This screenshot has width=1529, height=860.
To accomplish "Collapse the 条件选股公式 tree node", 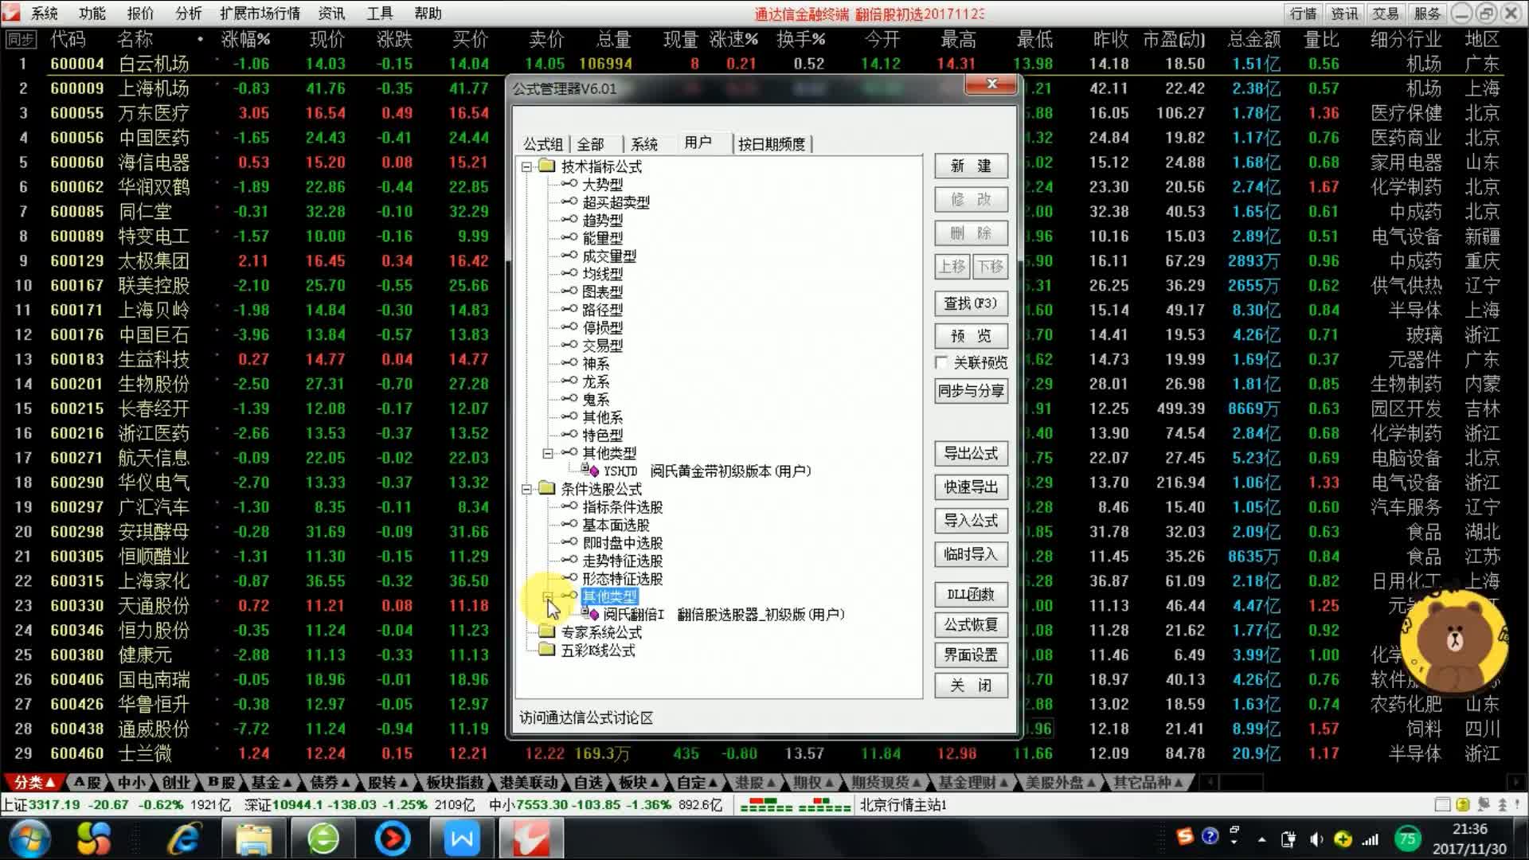I will [x=526, y=489].
